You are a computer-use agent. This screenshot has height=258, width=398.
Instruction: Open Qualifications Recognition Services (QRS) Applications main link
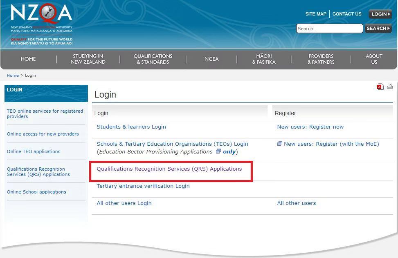click(169, 169)
